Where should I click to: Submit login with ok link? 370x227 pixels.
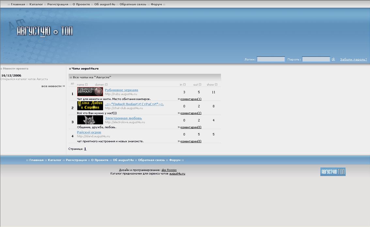333,59
